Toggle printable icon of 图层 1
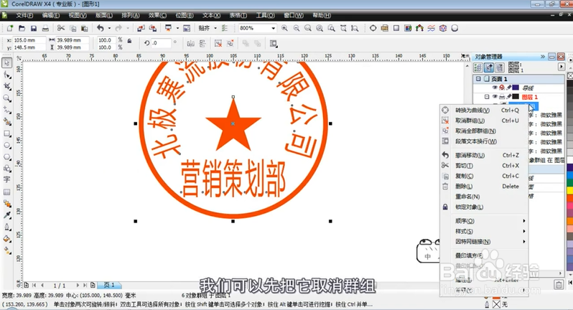The image size is (573, 310). pyautogui.click(x=502, y=97)
